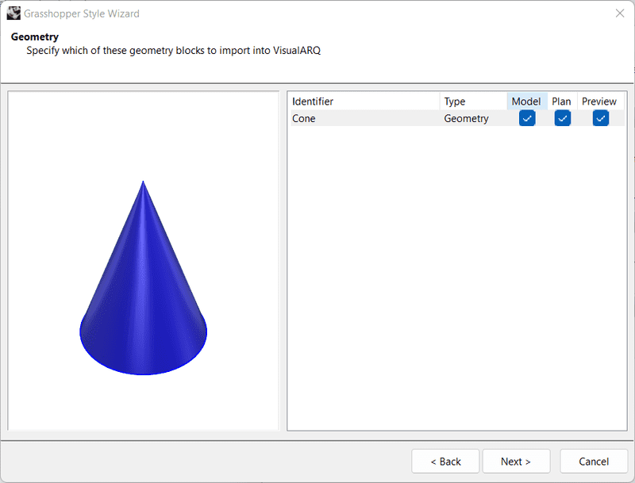Click the Geometry type cell for Cone
The image size is (635, 483).
coord(466,118)
